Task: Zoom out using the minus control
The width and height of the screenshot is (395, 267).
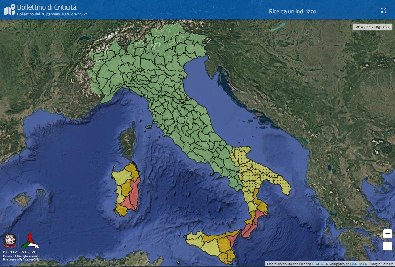Action: pos(388,245)
